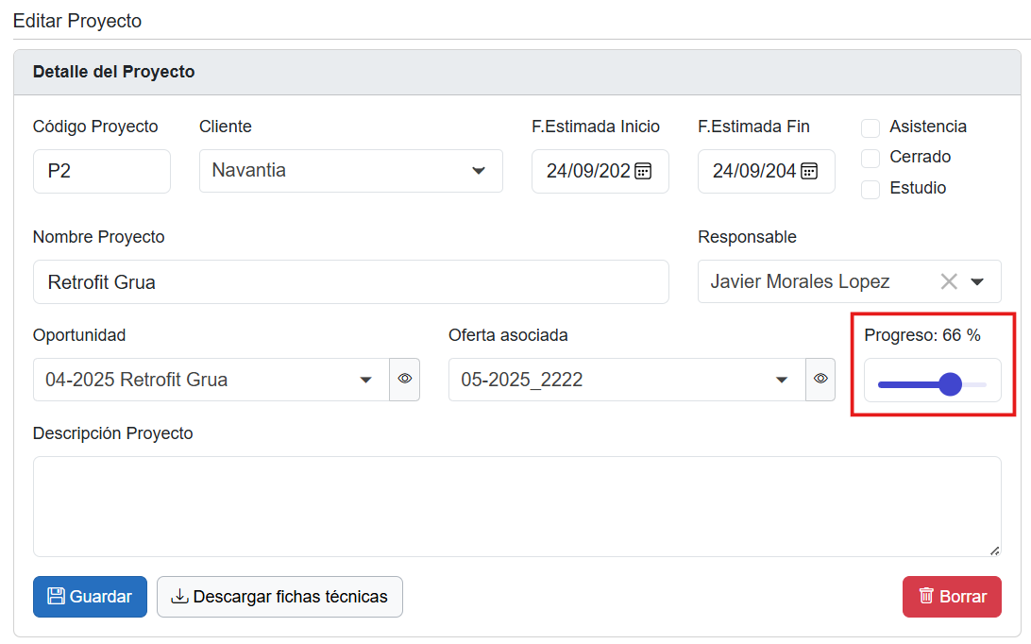
Task: Focus the Código Proyecto field
Action: [102, 171]
